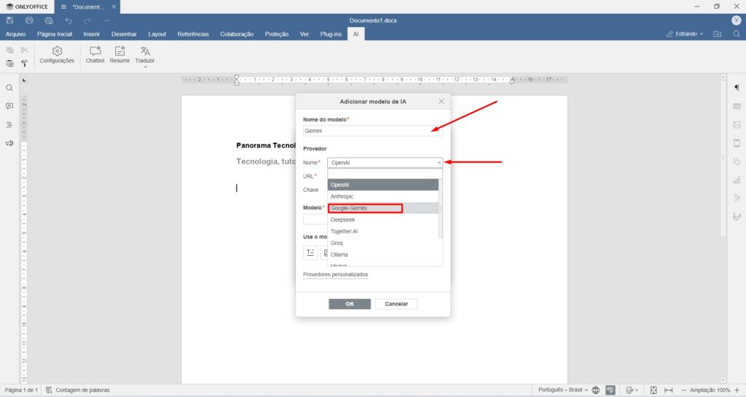
Task: Click the Nome do modelo field containing Gemini
Action: click(373, 131)
